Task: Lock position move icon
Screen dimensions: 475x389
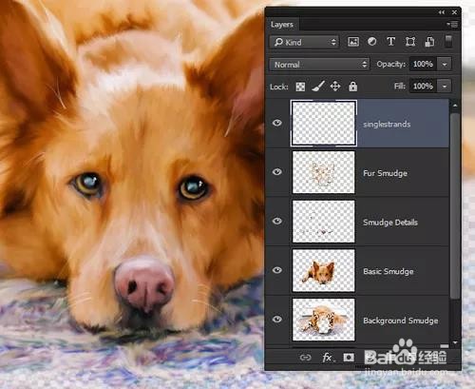Action: point(335,87)
